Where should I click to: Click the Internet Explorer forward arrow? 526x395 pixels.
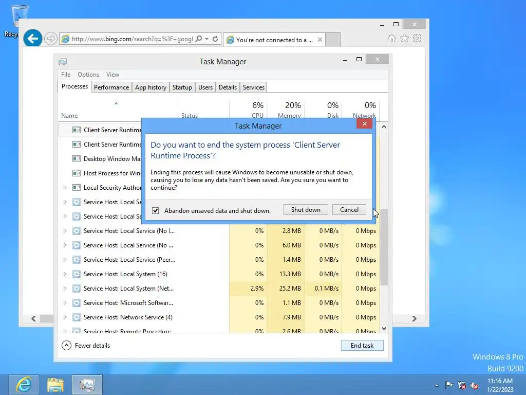tap(50, 39)
